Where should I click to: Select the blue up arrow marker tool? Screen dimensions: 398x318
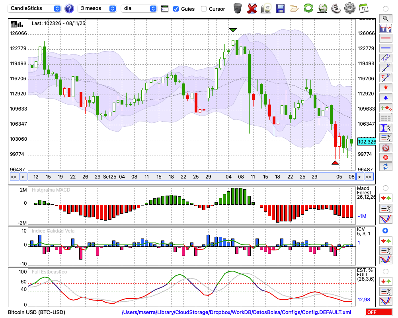(385, 98)
